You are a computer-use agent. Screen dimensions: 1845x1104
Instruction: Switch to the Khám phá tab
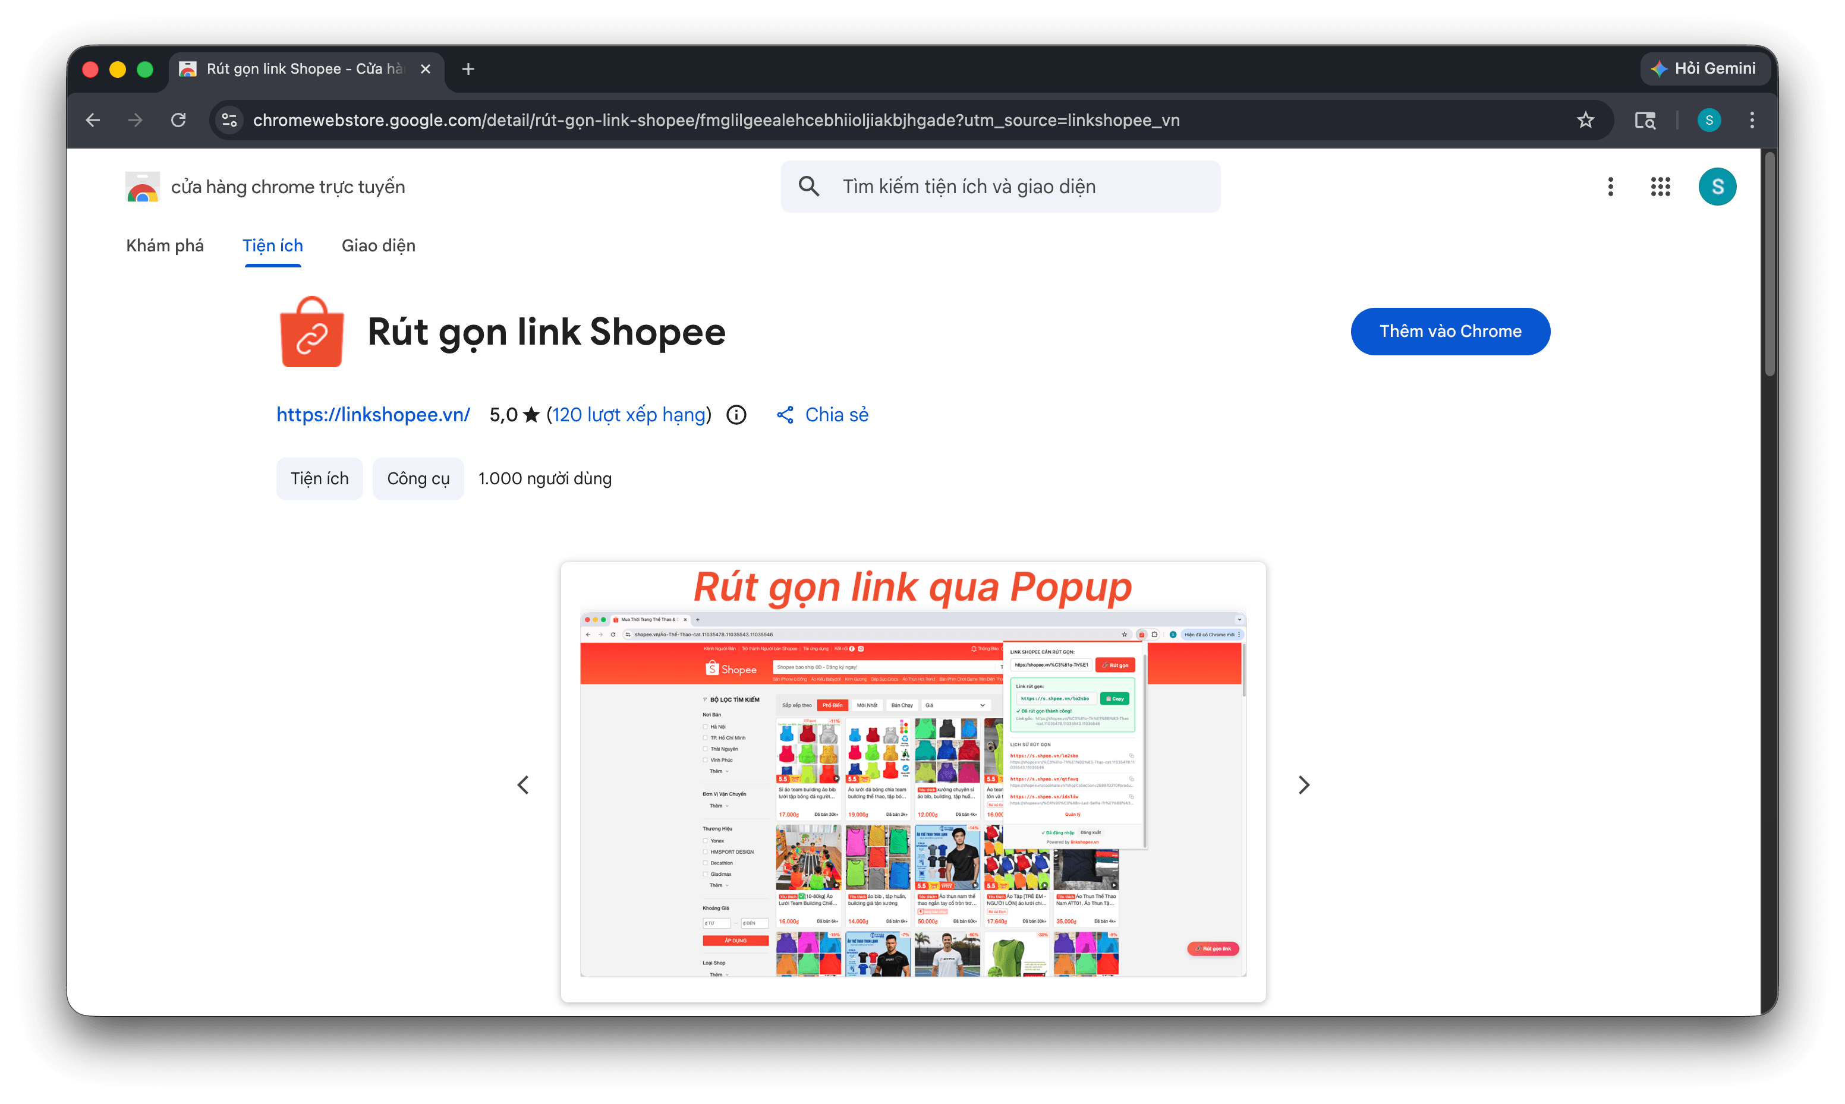(165, 245)
